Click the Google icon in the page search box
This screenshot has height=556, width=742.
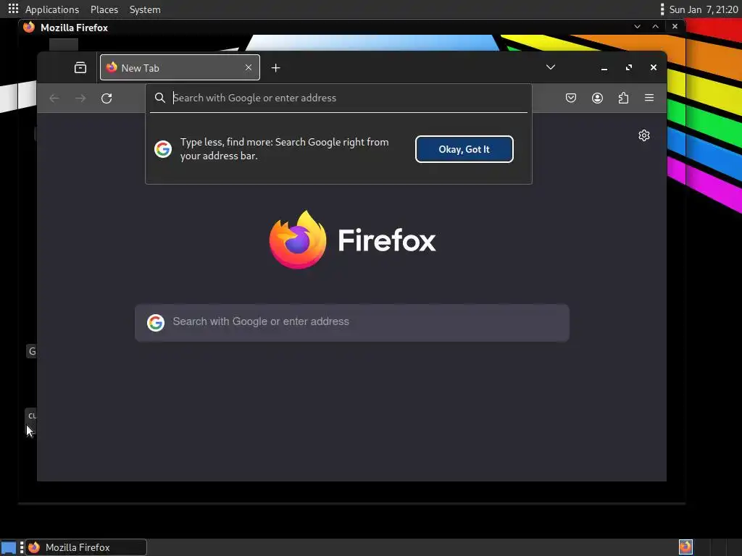[x=156, y=322]
